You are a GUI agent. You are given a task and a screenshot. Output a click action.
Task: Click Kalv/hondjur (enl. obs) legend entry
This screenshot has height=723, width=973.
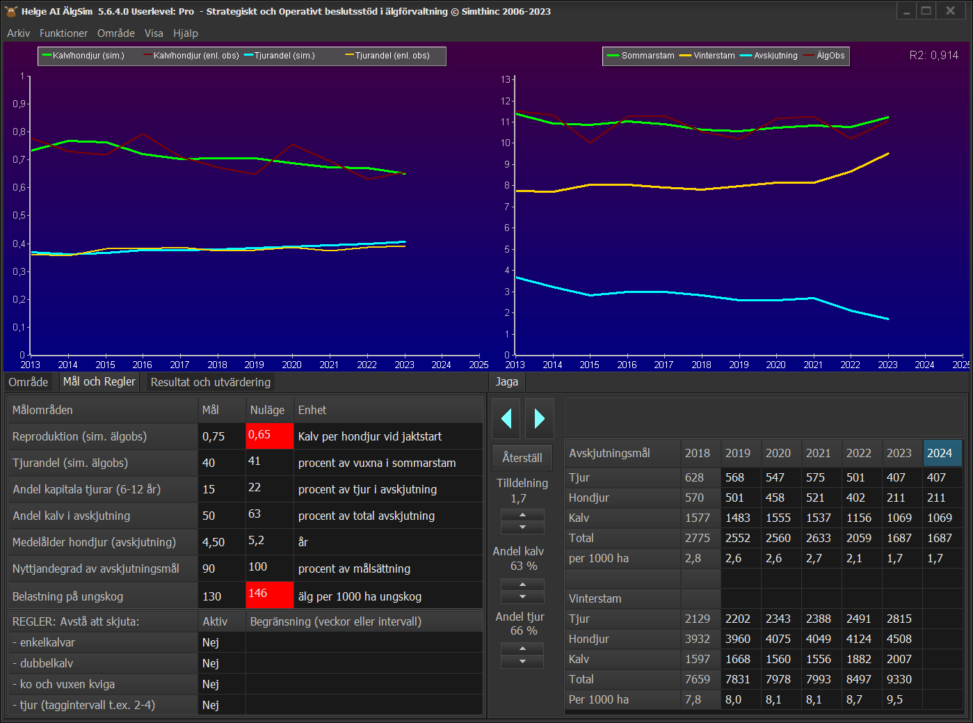191,56
